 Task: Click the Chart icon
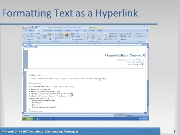tap(66, 36)
